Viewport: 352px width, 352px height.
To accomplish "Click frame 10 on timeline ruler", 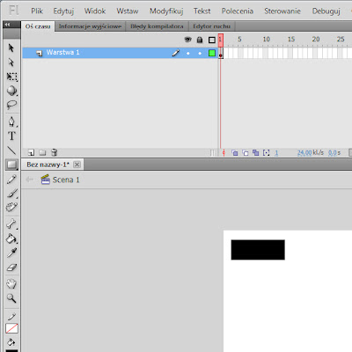I will pos(266,40).
